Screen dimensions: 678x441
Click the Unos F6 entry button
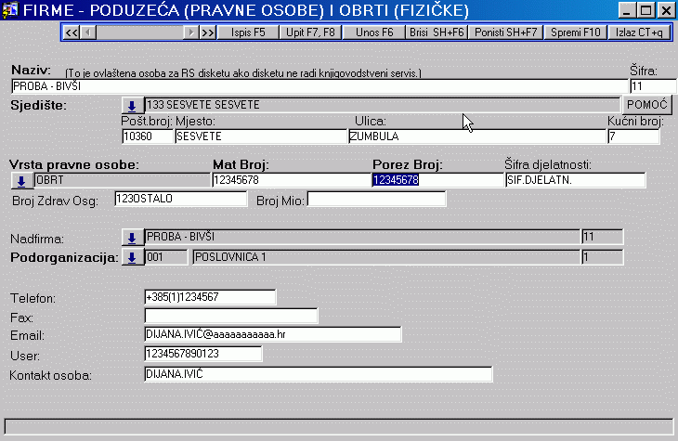point(374,32)
